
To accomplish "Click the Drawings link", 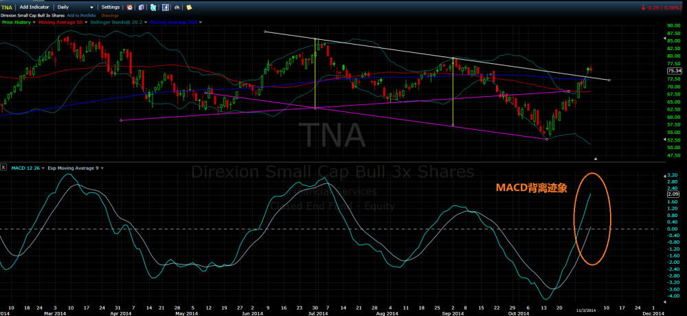I will 110,15.
